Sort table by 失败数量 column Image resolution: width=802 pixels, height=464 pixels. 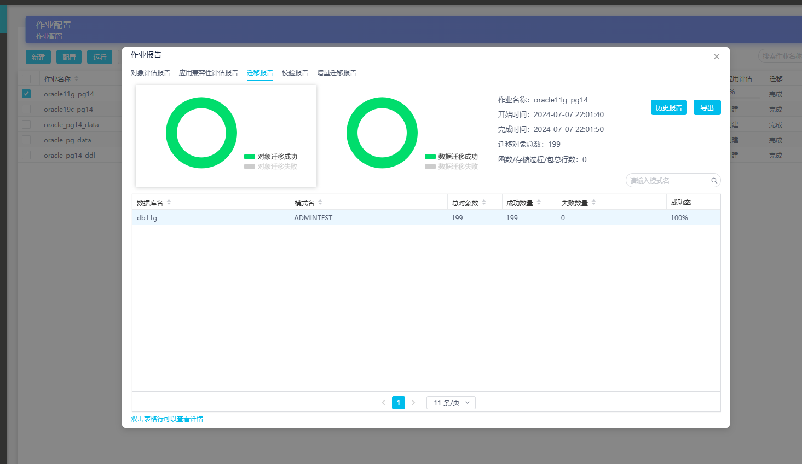coord(593,203)
